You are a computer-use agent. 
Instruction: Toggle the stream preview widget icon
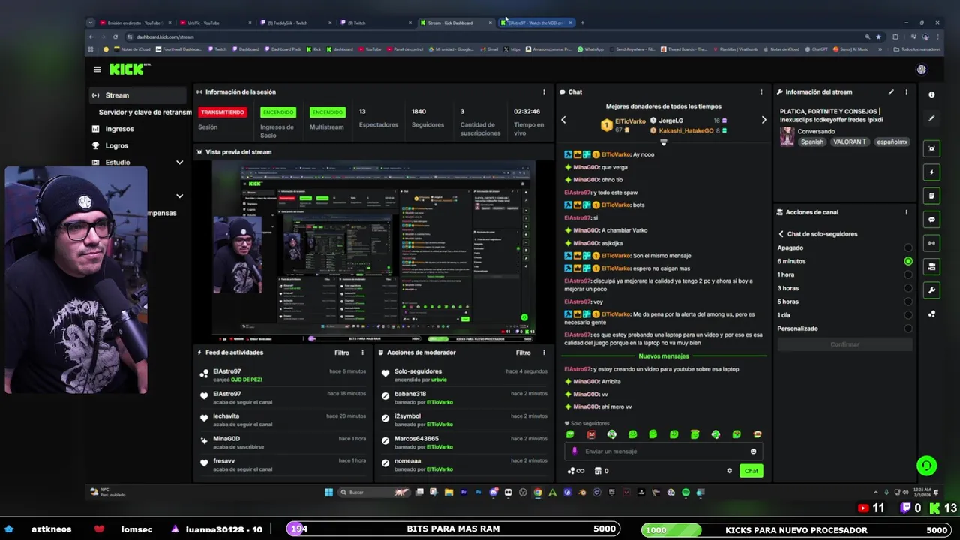pyautogui.click(x=931, y=148)
